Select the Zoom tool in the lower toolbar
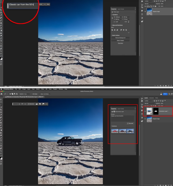173x186 pixels. (1, 151)
